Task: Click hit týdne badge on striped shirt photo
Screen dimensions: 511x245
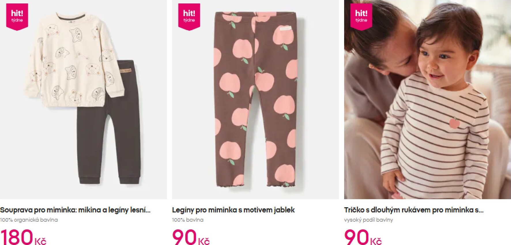Action: pos(361,17)
